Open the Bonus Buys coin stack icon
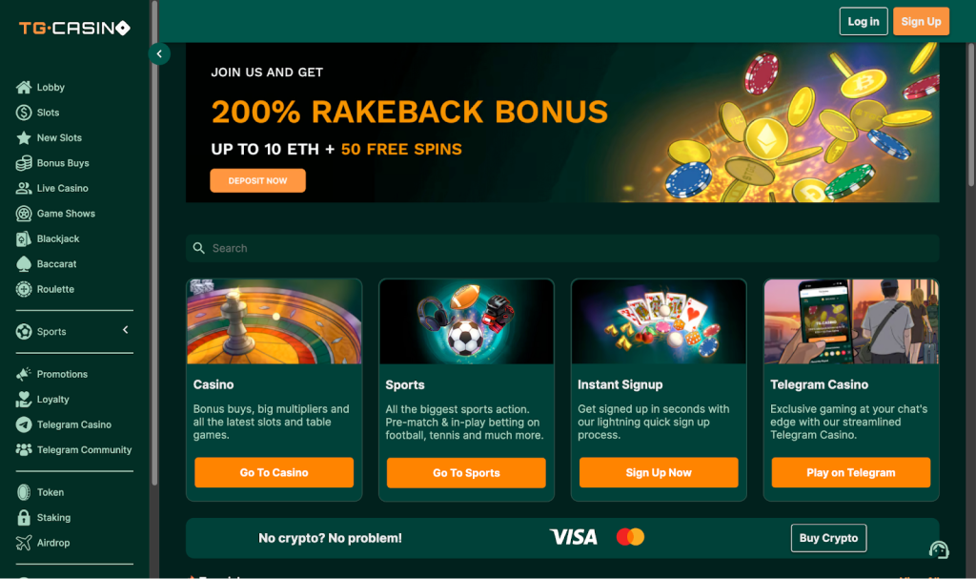The width and height of the screenshot is (976, 579). pos(24,163)
